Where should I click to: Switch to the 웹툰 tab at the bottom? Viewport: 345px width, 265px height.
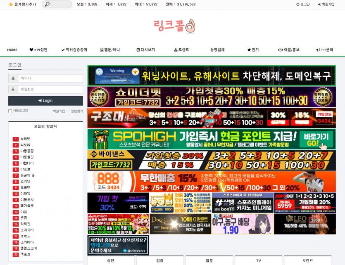click(x=209, y=260)
